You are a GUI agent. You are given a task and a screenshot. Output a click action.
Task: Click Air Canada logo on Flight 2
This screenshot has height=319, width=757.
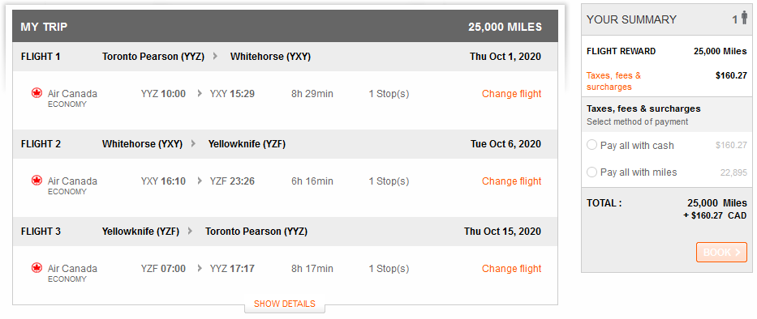click(x=37, y=181)
